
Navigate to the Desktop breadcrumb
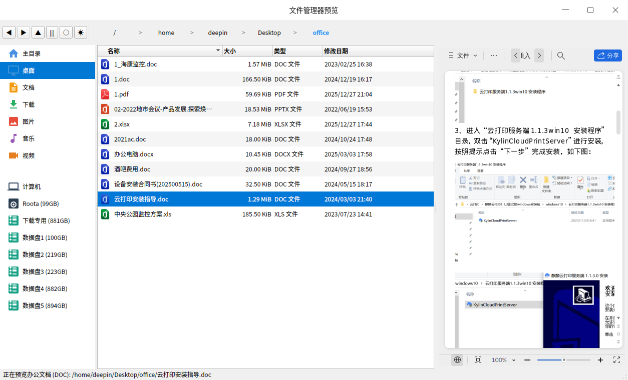pos(269,32)
